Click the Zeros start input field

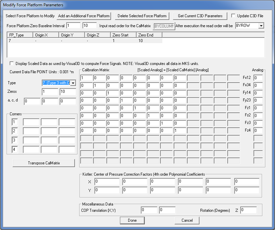(x=50, y=92)
